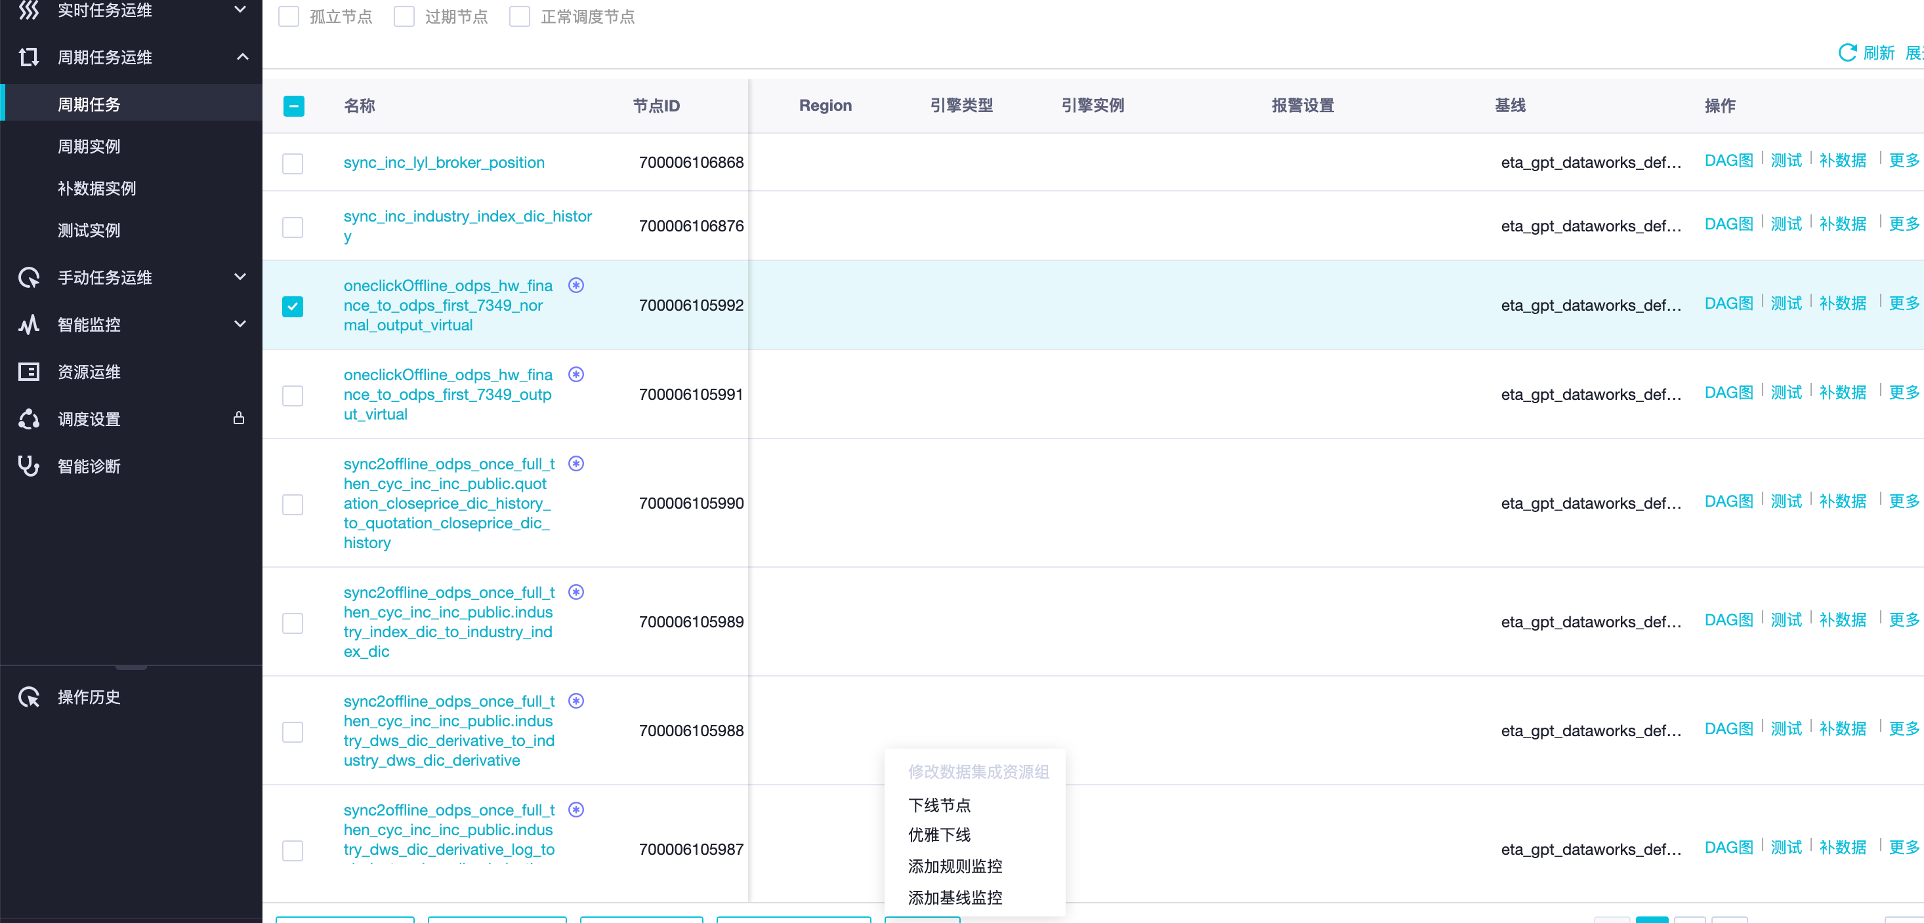Screen dimensions: 1924x923
Task: Open DAG图 for sync_inc_lyl_broker_position
Action: pos(1728,161)
